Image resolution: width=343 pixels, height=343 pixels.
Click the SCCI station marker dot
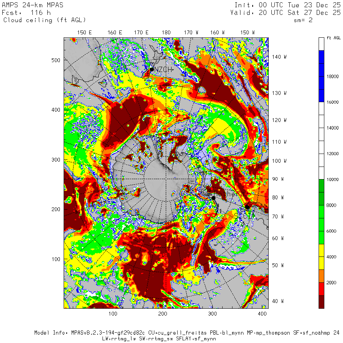[x=247, y=207]
